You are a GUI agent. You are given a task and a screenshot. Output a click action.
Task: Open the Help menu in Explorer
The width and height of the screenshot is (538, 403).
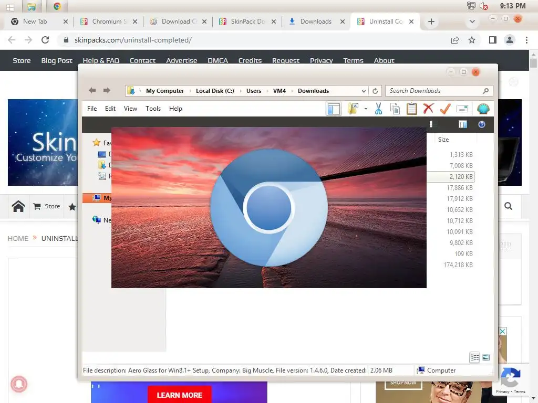pos(175,109)
